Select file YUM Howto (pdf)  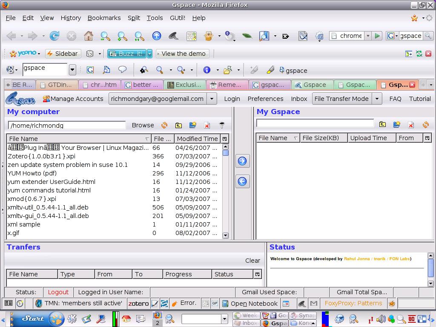pyautogui.click(x=115, y=173)
